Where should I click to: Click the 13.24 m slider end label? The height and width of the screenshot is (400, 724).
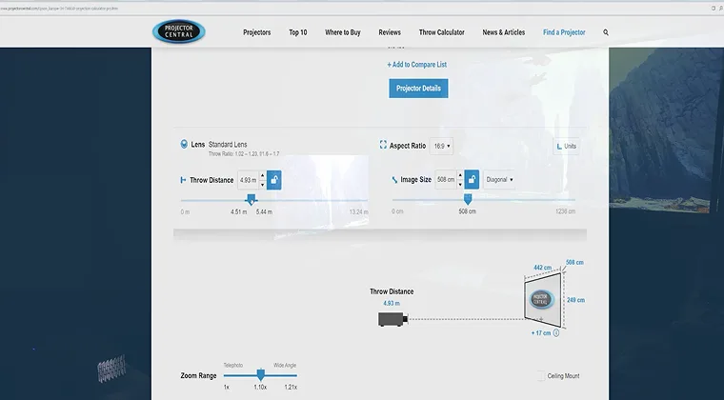(x=359, y=212)
